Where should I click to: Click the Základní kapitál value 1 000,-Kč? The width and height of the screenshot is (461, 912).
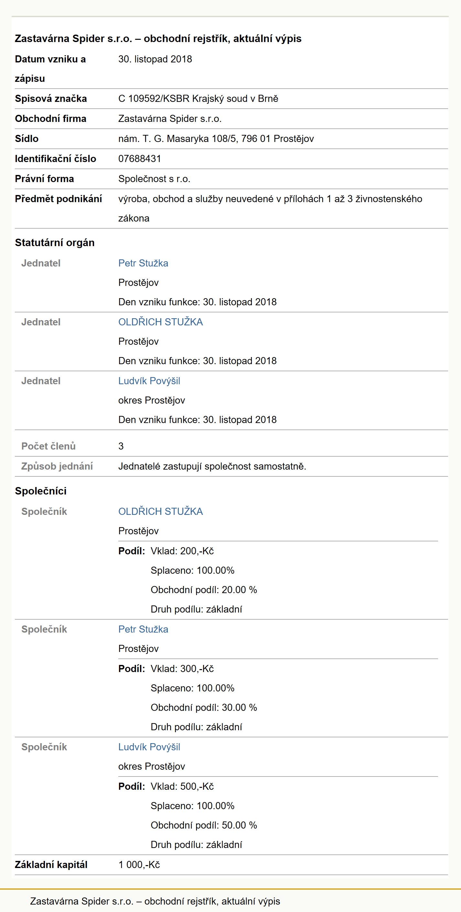(139, 864)
